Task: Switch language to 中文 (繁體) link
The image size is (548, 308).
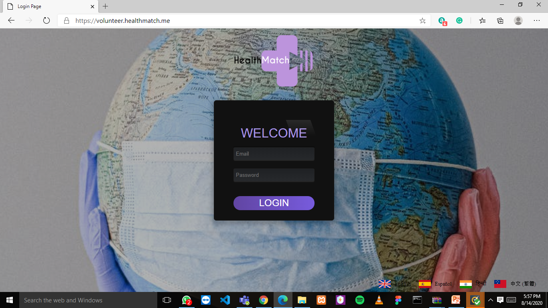Action: 523,284
